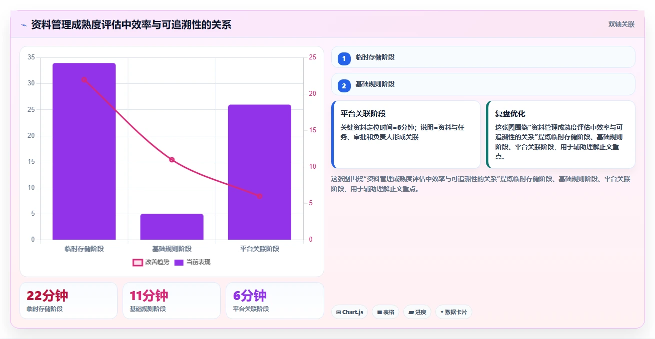Click the chart title 资料管理成熟度评估中效率与可追溯性的关系
This screenshot has width=655, height=339.
tap(131, 25)
